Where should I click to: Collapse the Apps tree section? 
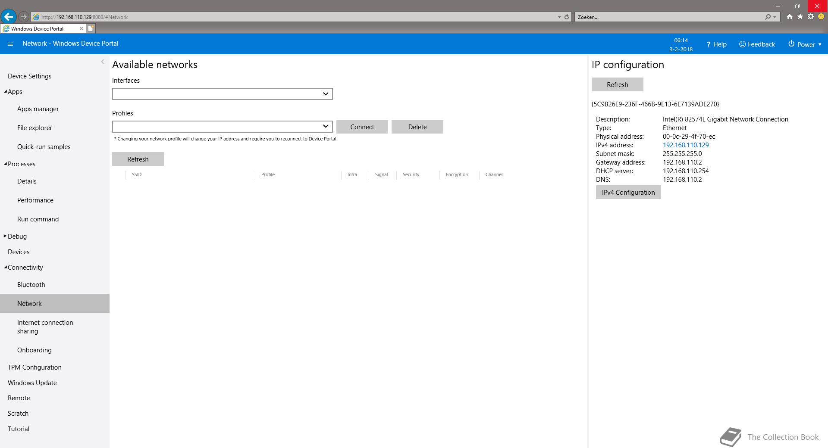5,91
